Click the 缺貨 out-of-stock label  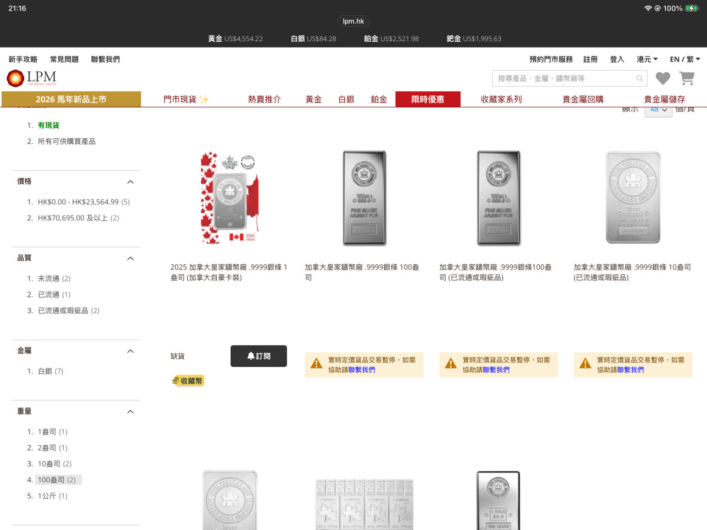178,356
